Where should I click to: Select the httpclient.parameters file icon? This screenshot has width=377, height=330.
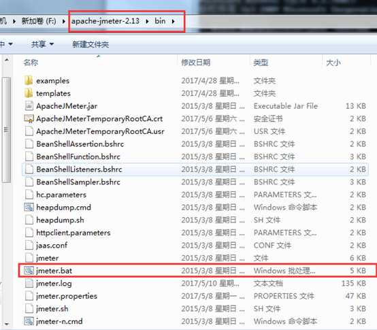(x=29, y=233)
